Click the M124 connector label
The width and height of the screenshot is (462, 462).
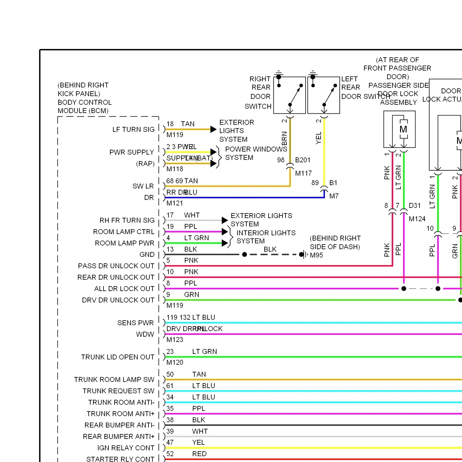point(417,219)
